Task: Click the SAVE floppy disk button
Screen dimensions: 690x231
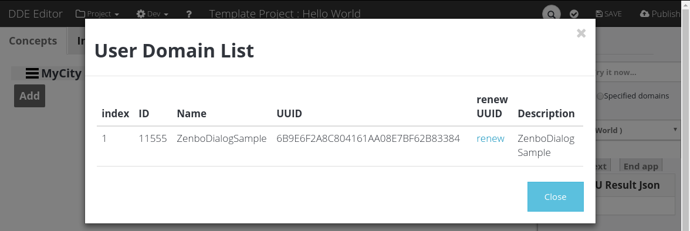Action: 608,14
